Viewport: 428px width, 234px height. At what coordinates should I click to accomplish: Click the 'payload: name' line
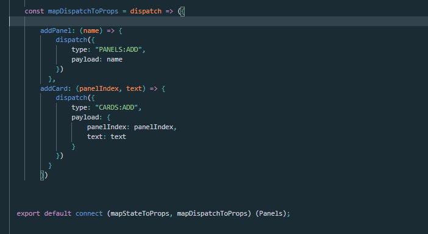point(97,60)
